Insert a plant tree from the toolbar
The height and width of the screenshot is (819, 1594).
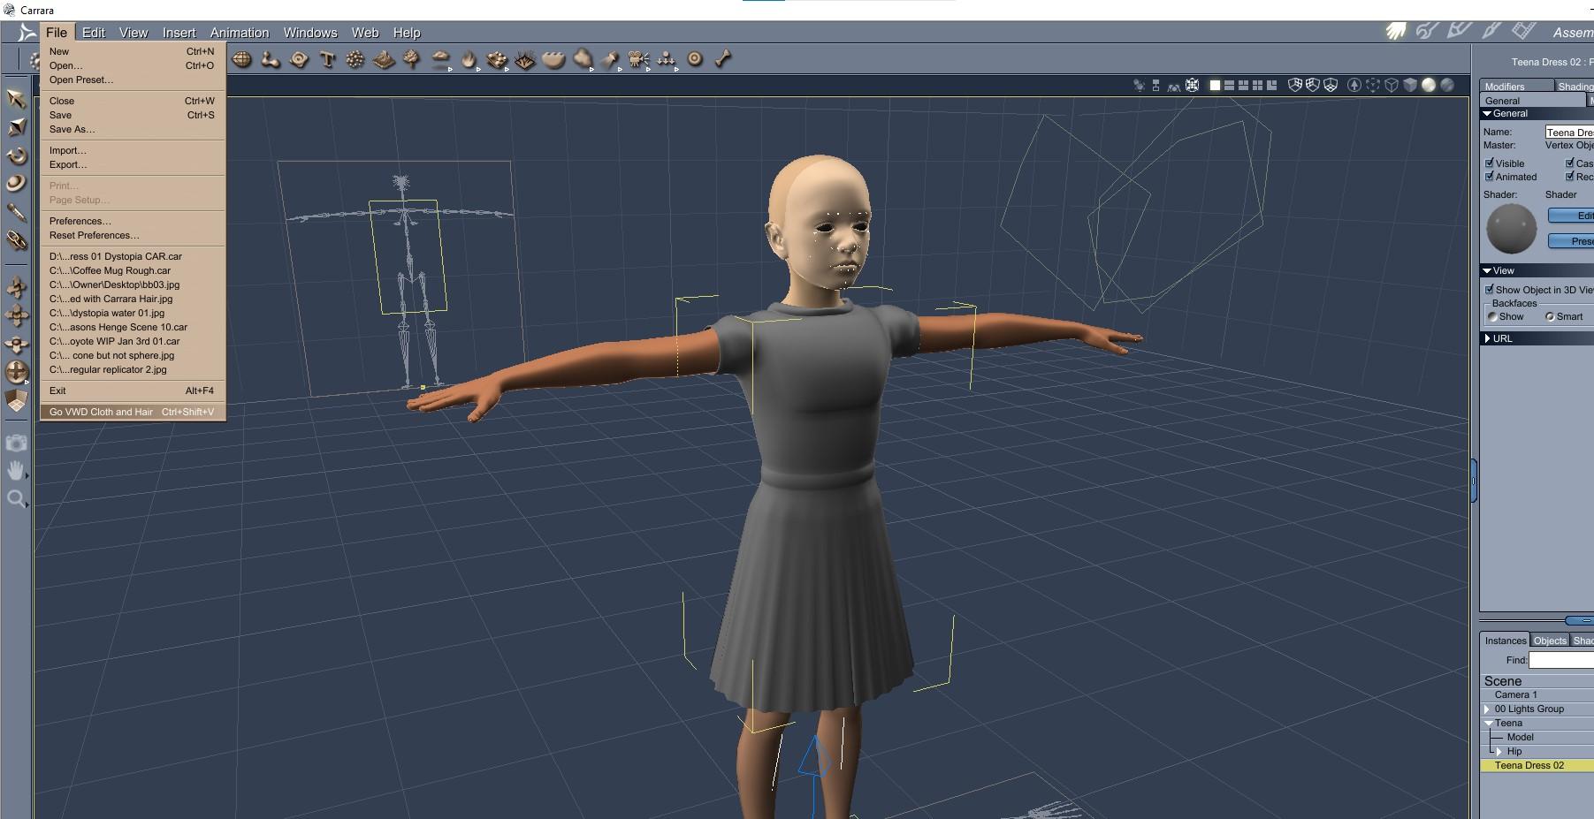(x=412, y=59)
